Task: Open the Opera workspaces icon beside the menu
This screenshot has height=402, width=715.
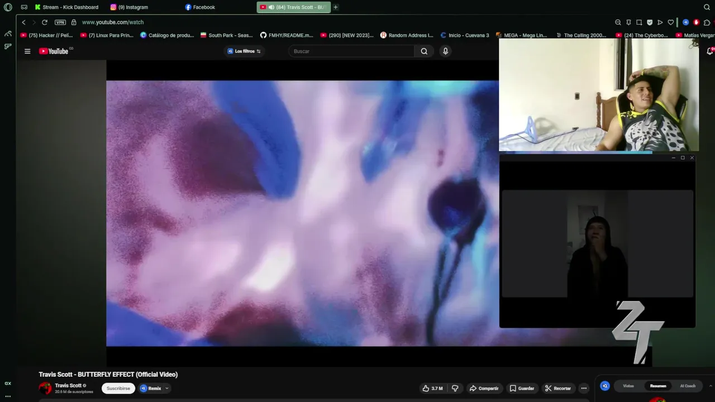Action: [x=24, y=7]
